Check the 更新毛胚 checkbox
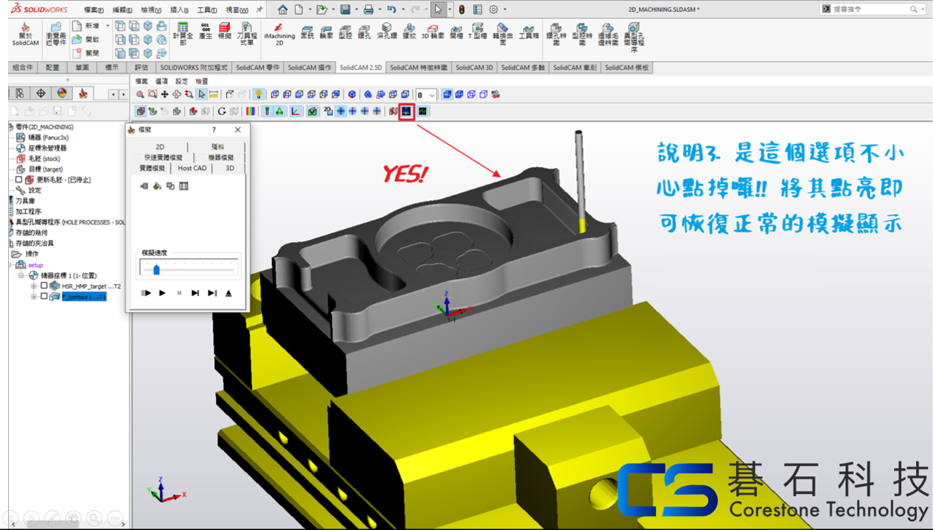The image size is (933, 530). (19, 180)
